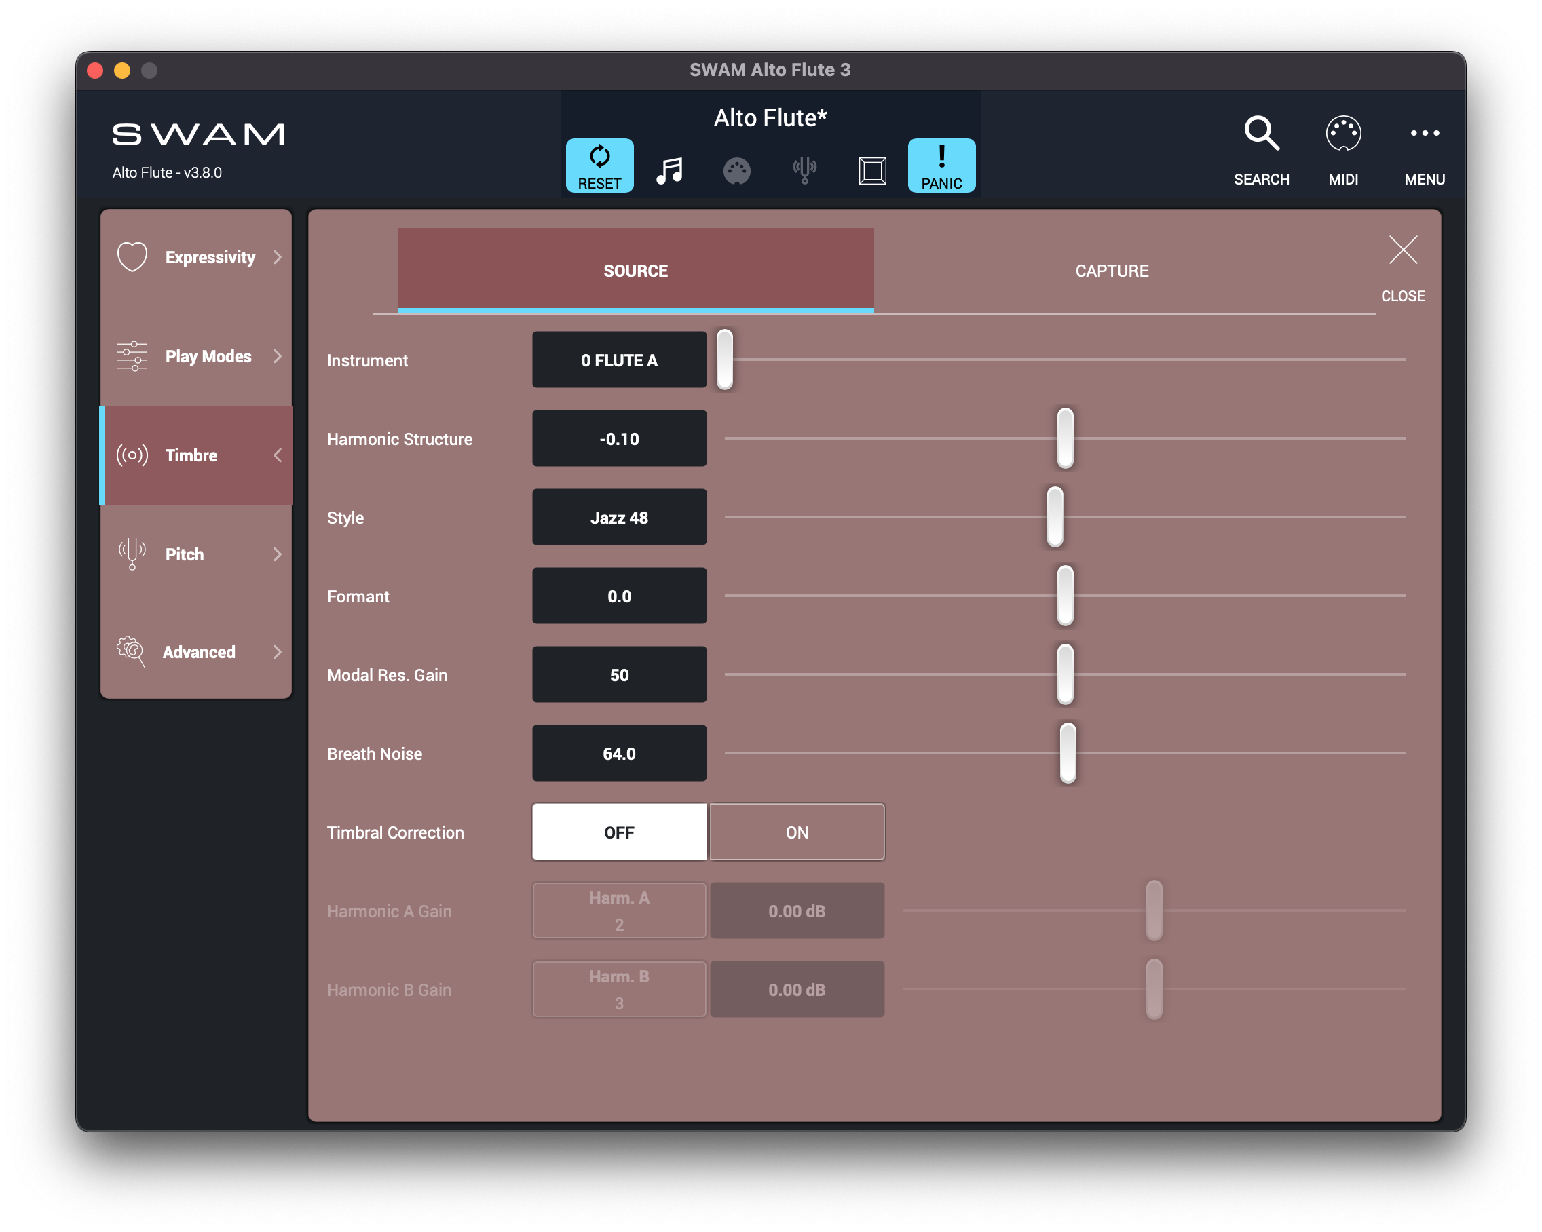Click the RESET icon button
1542x1232 pixels.
pyautogui.click(x=599, y=165)
